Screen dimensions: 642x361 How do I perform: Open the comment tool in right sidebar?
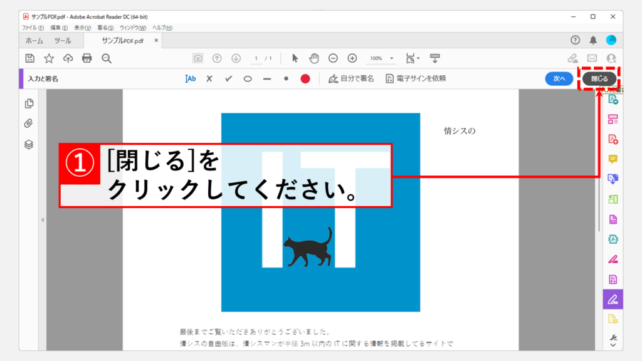(x=613, y=159)
